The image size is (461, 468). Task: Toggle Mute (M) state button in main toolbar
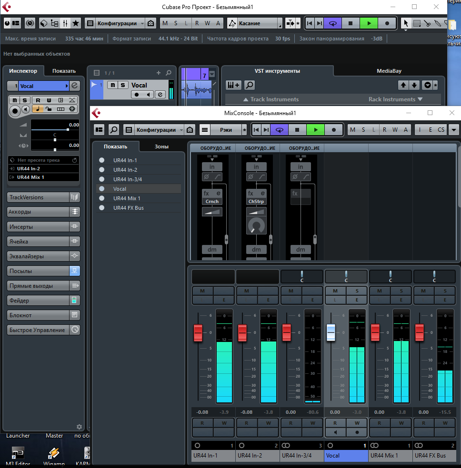[x=165, y=23]
